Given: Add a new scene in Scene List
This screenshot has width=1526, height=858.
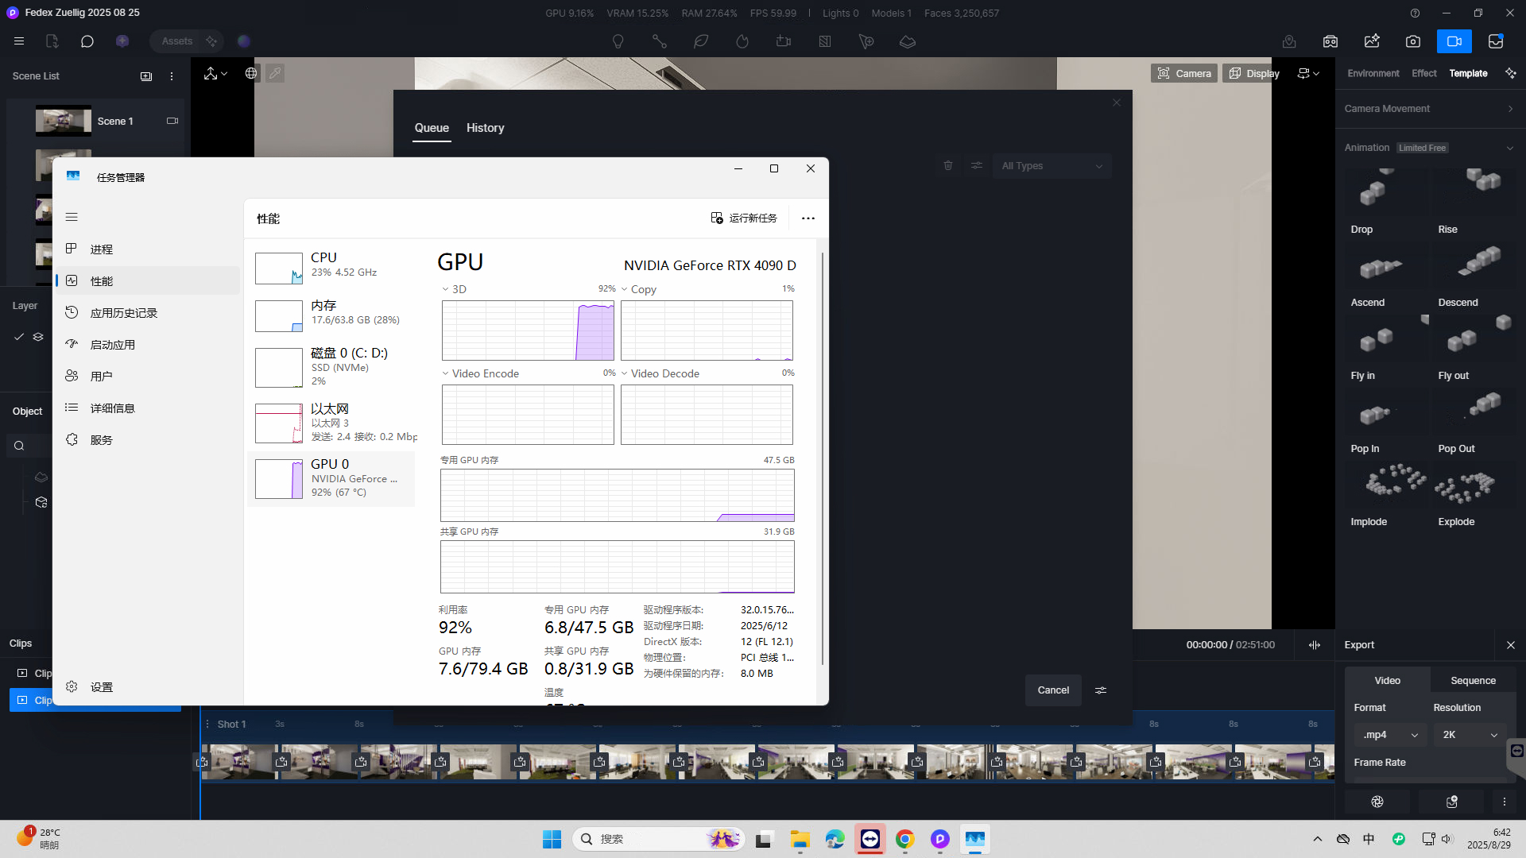Looking at the screenshot, I should pos(146,76).
